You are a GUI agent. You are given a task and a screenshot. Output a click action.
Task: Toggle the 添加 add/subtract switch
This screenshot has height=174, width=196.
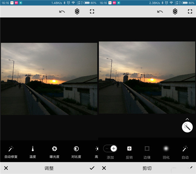click(x=110, y=149)
